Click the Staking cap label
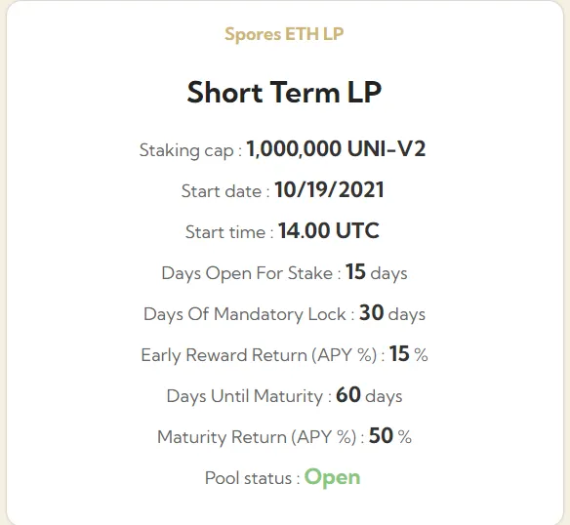 point(191,150)
